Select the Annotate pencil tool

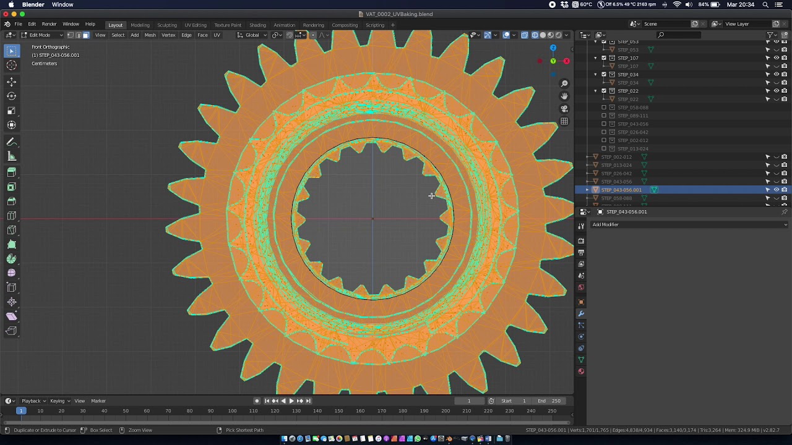(12, 142)
